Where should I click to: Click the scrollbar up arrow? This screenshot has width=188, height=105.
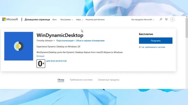(x=187, y=17)
